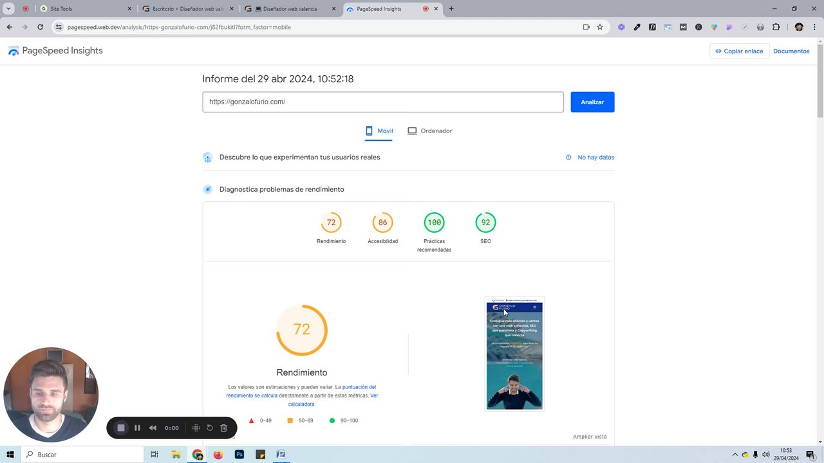The image size is (824, 463).
Task: Stop the screen recording
Action: [x=120, y=428]
